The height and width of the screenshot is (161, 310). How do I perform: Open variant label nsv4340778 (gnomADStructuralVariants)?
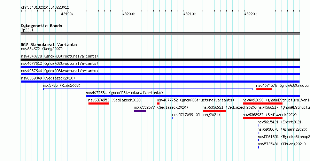point(60,56)
